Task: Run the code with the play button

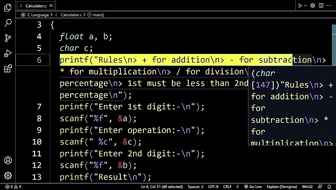Action: point(300,6)
